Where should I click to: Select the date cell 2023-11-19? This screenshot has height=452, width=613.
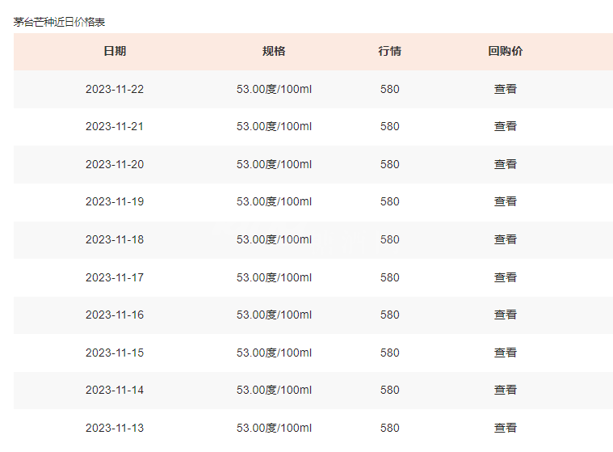click(115, 201)
